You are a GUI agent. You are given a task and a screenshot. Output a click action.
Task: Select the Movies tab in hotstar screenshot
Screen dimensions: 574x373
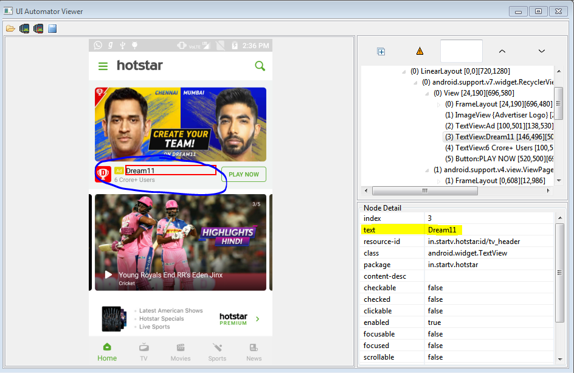[181, 353]
